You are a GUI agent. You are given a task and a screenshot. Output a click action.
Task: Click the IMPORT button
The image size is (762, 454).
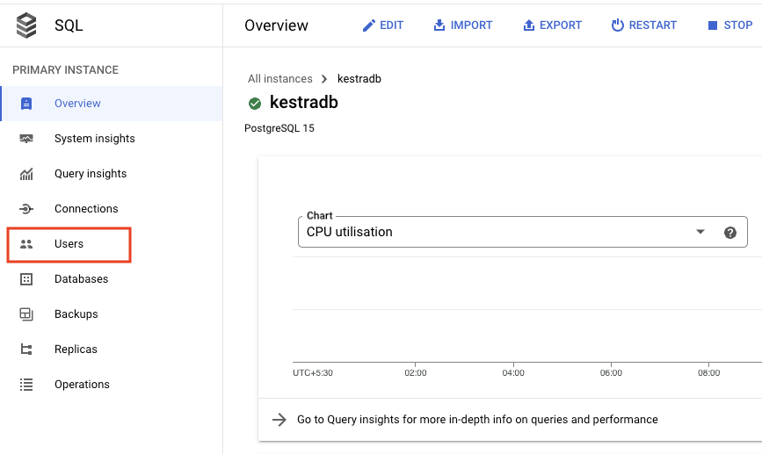click(x=463, y=25)
